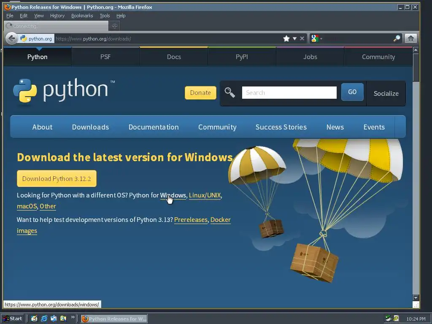Open the View menu
The width and height of the screenshot is (432, 324).
39,16
